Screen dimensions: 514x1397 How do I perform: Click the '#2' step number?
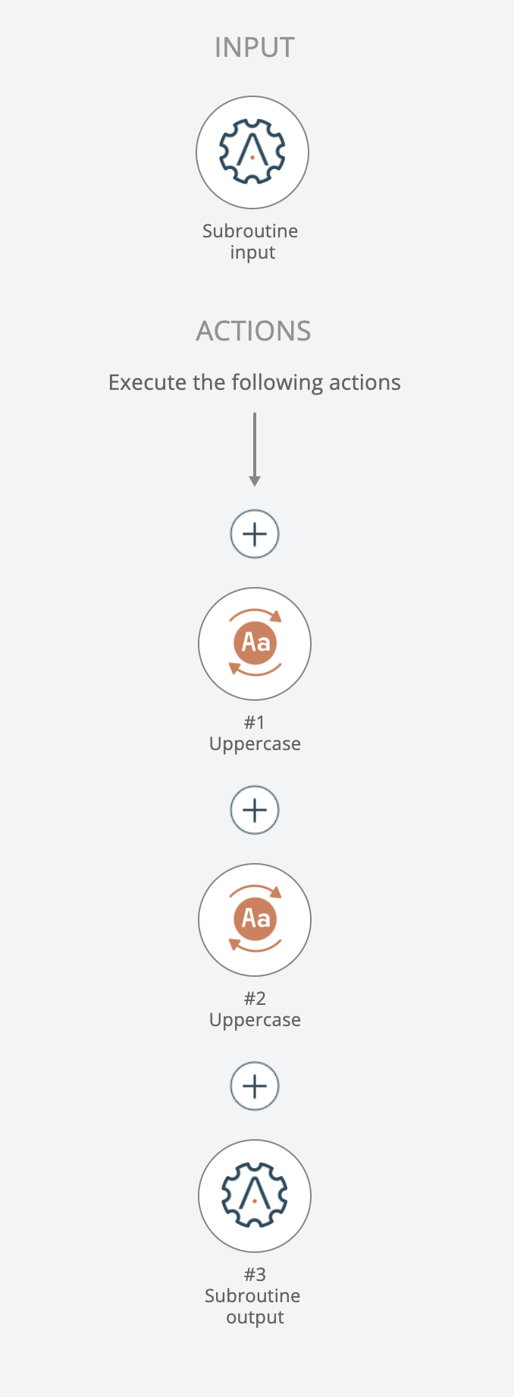[255, 999]
